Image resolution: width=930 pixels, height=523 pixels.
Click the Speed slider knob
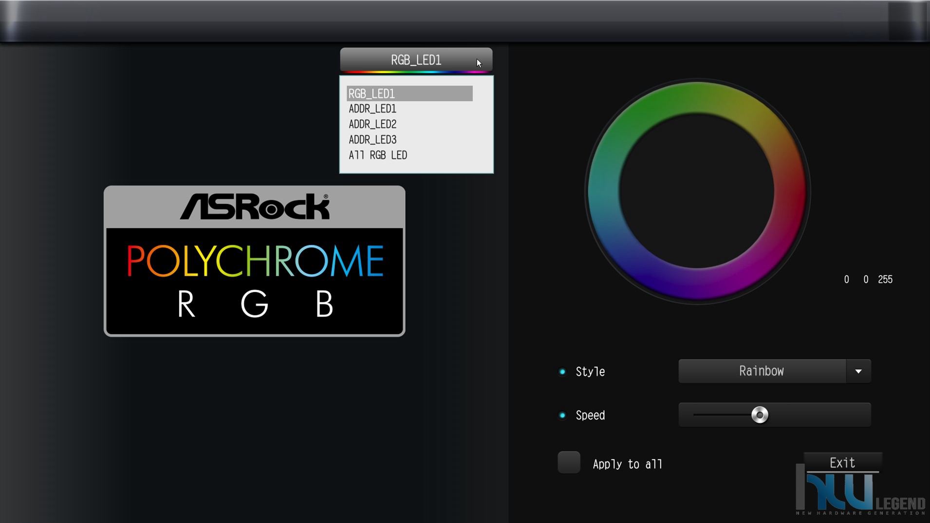pos(760,415)
